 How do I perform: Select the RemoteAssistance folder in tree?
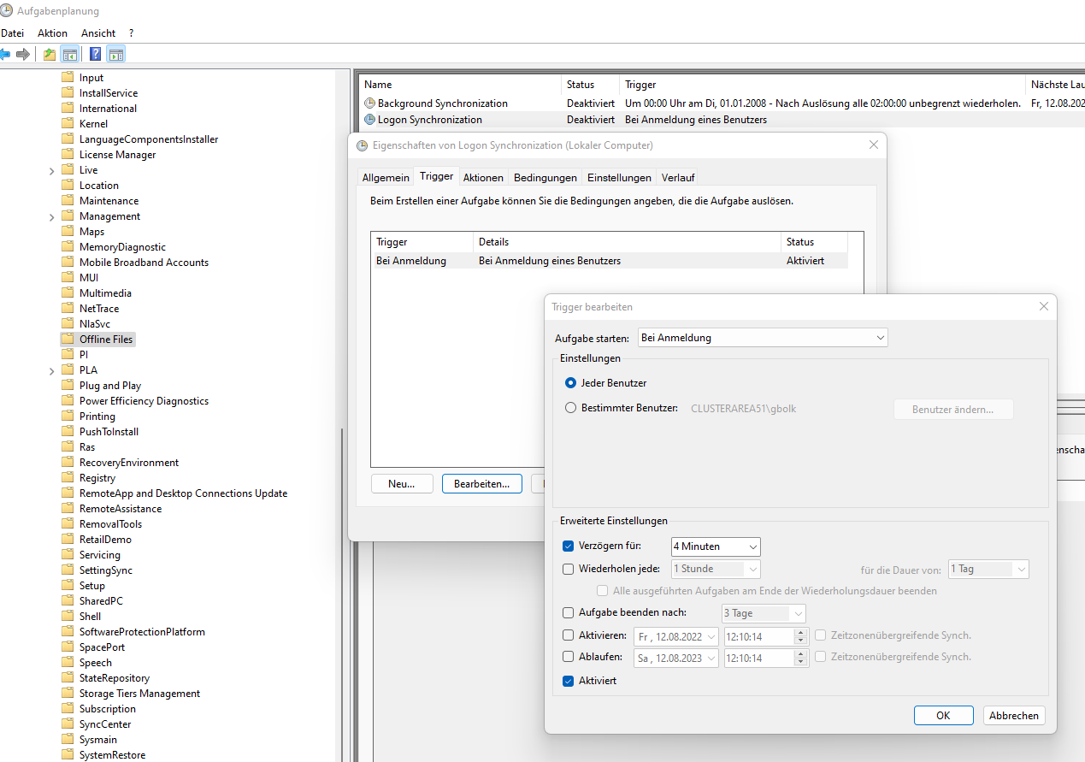coord(121,509)
